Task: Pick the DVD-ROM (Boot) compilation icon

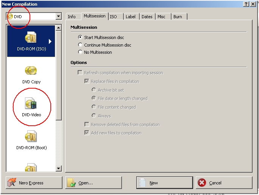Action: pos(31,136)
